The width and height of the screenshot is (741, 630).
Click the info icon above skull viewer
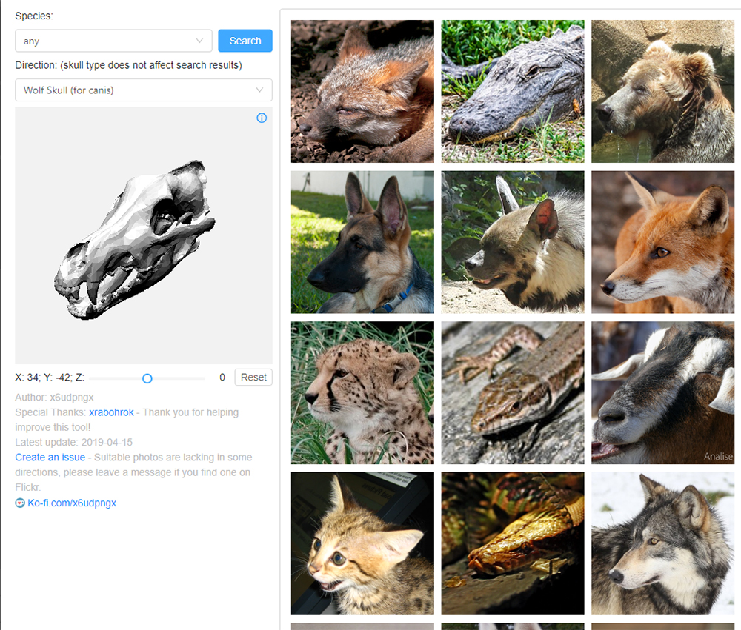[262, 118]
